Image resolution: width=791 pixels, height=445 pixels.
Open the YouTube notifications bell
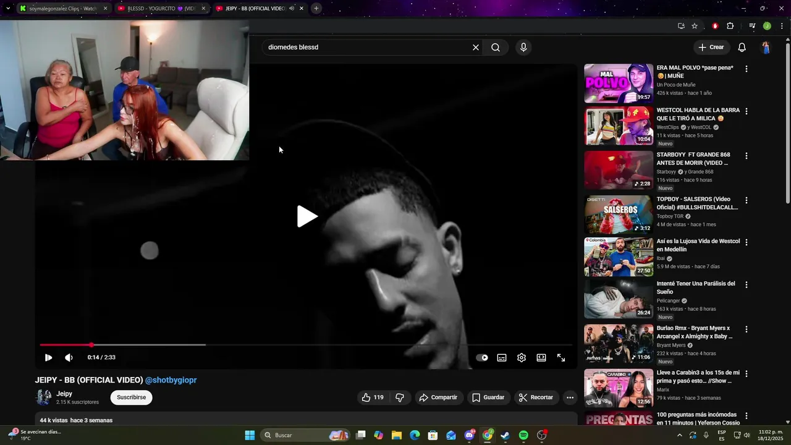point(742,48)
